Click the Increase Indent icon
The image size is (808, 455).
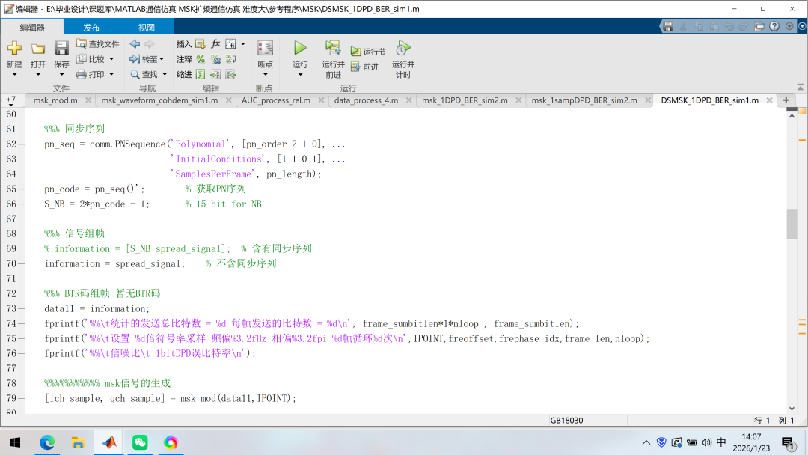pyautogui.click(x=215, y=75)
